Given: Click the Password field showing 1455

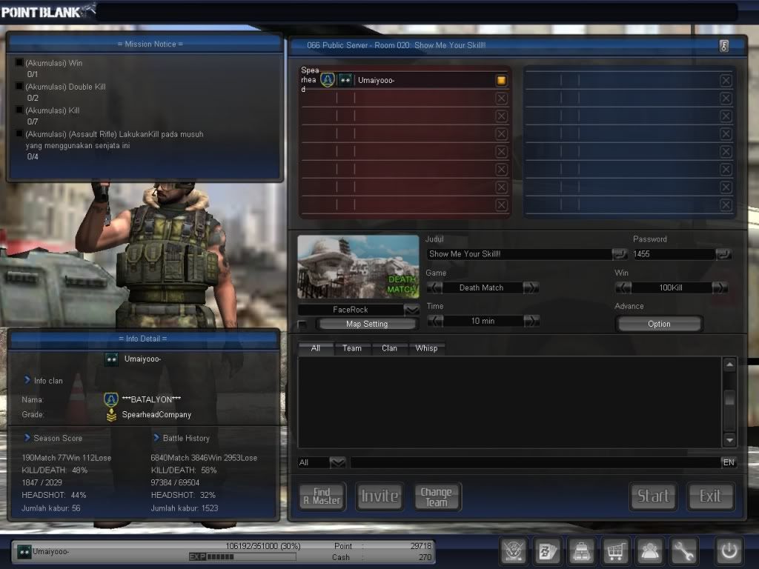Looking at the screenshot, I should 674,254.
